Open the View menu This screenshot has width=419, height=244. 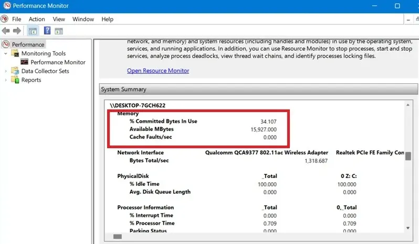pyautogui.click(x=59, y=19)
